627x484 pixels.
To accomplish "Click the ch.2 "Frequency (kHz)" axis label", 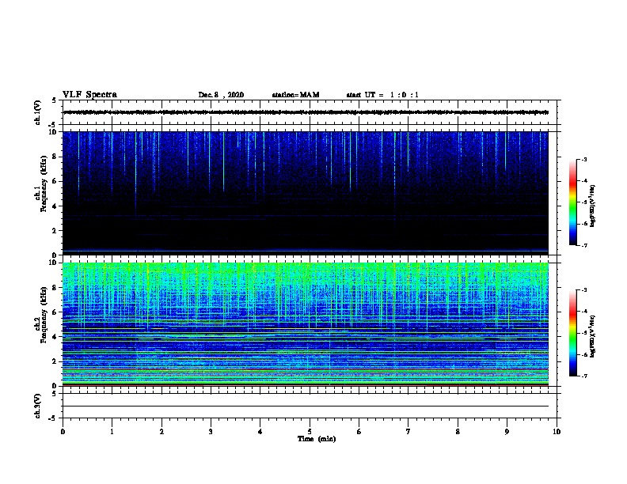I will pyautogui.click(x=44, y=315).
